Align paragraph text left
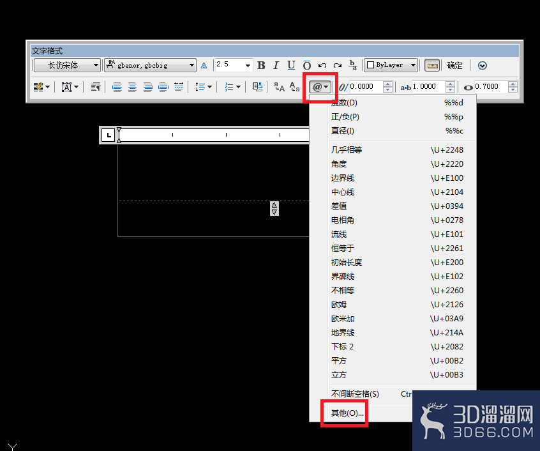Viewport: 540px width, 451px height. click(x=117, y=87)
